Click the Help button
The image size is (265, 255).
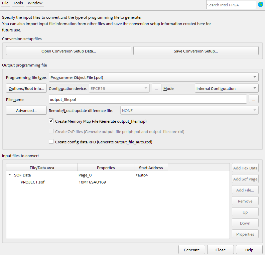249,250
